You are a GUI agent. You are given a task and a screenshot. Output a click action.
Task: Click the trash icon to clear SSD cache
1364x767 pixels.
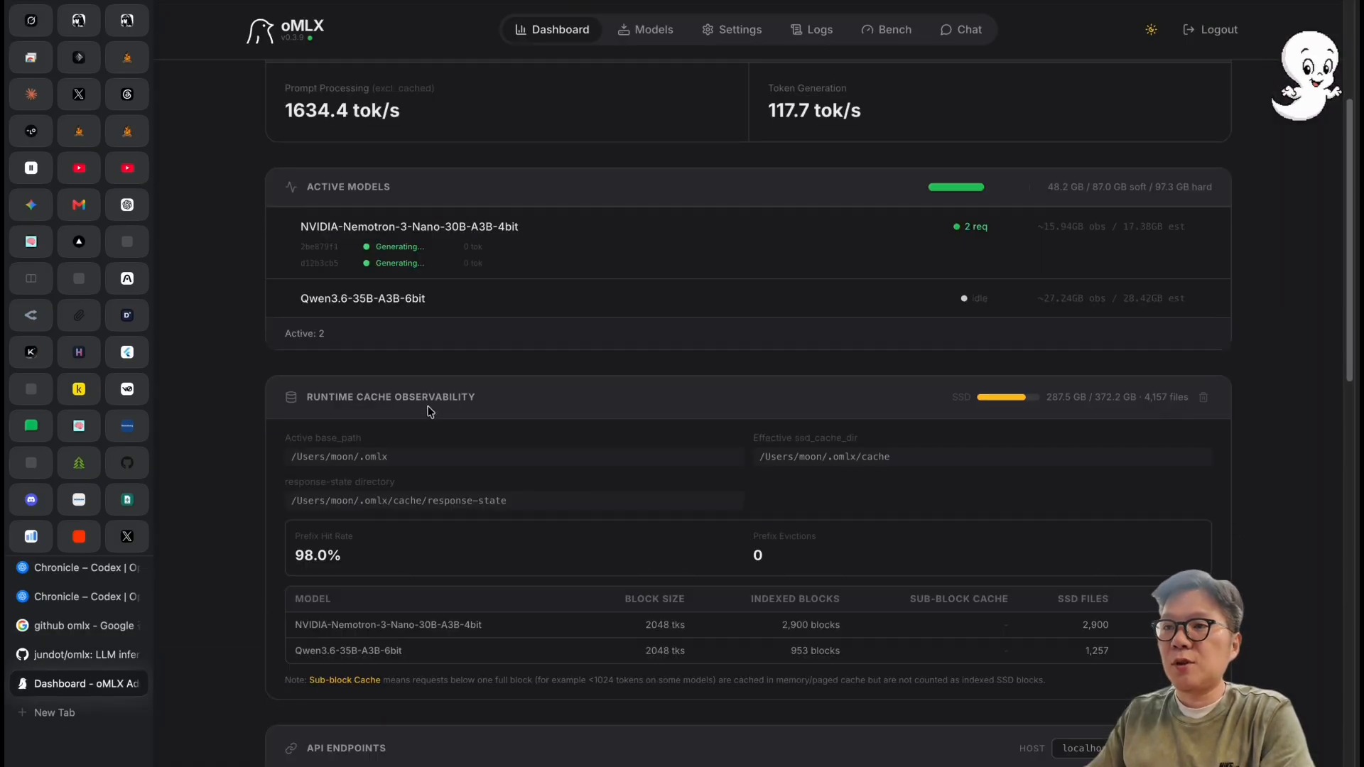1203,398
